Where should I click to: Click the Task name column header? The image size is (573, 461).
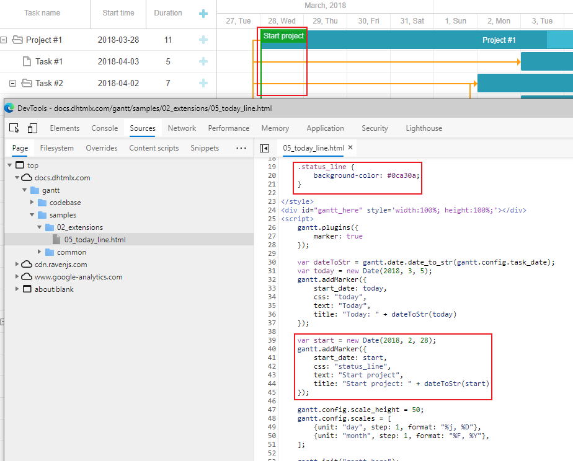point(42,13)
